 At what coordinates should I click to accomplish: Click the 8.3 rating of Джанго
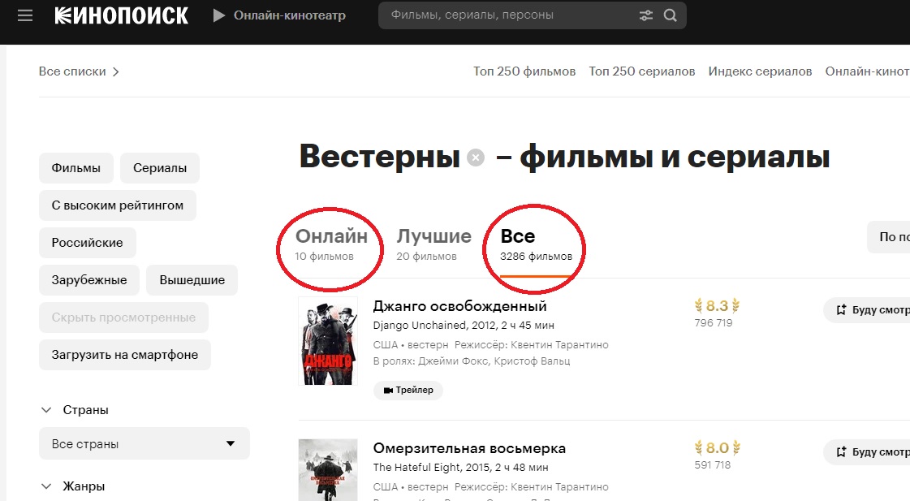(718, 306)
